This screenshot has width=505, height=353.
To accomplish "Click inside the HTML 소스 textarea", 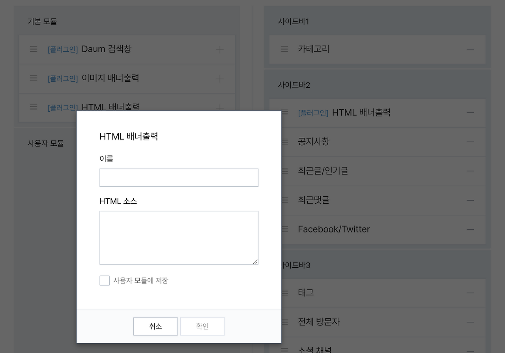I will click(x=179, y=237).
